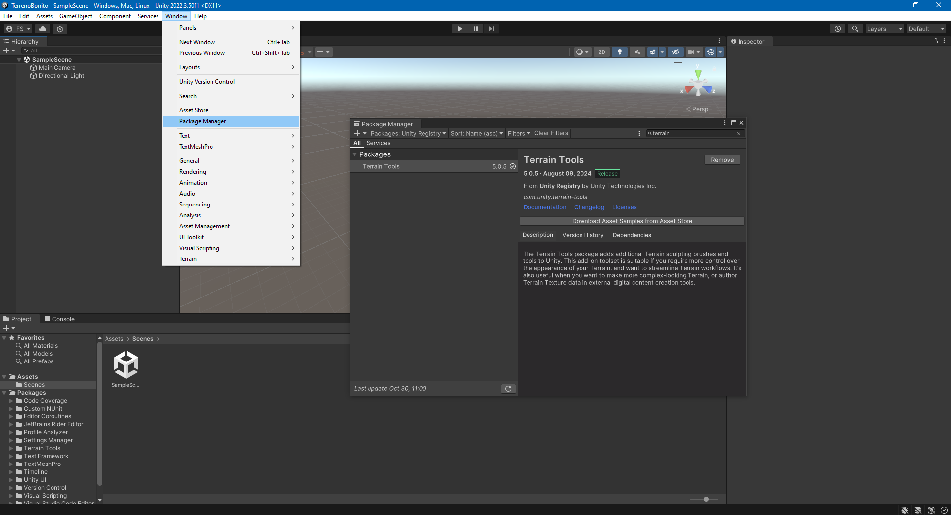This screenshot has width=951, height=515.
Task: Toggle scene audio mute button
Action: click(x=637, y=52)
